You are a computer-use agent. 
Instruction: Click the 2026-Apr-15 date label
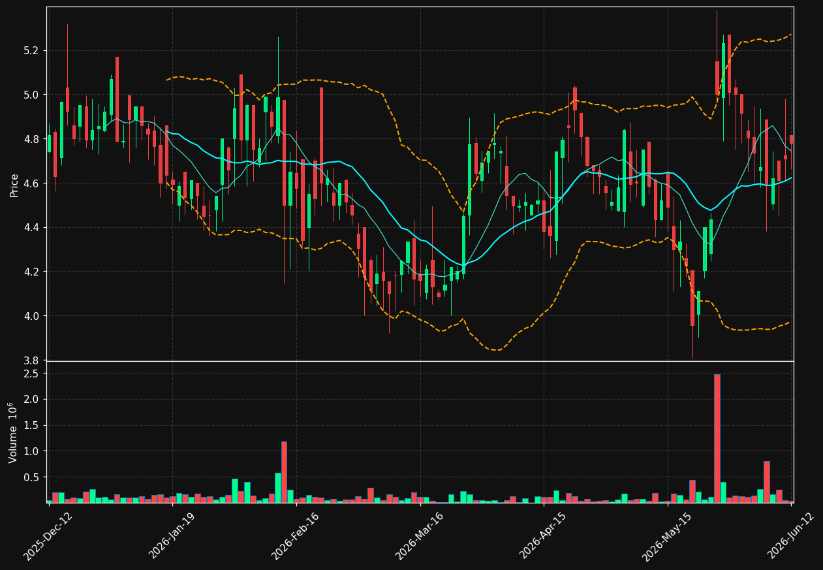point(543,536)
